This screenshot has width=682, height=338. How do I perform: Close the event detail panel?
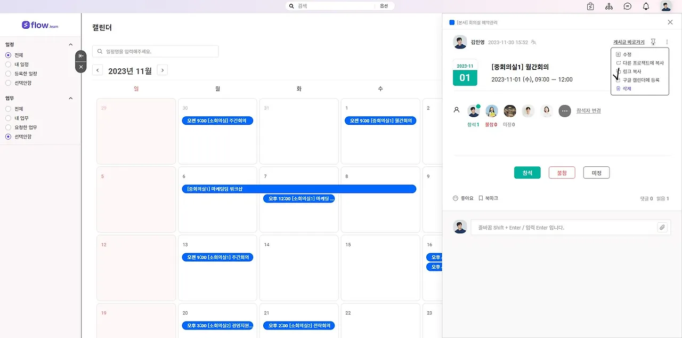pyautogui.click(x=670, y=22)
